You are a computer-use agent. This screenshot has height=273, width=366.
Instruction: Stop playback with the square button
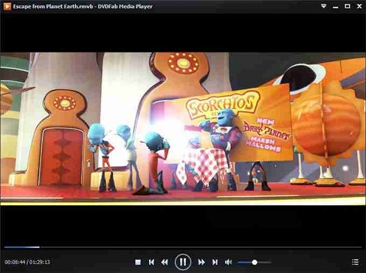[138, 262]
